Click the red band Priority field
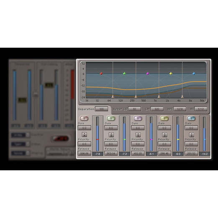 85,144
